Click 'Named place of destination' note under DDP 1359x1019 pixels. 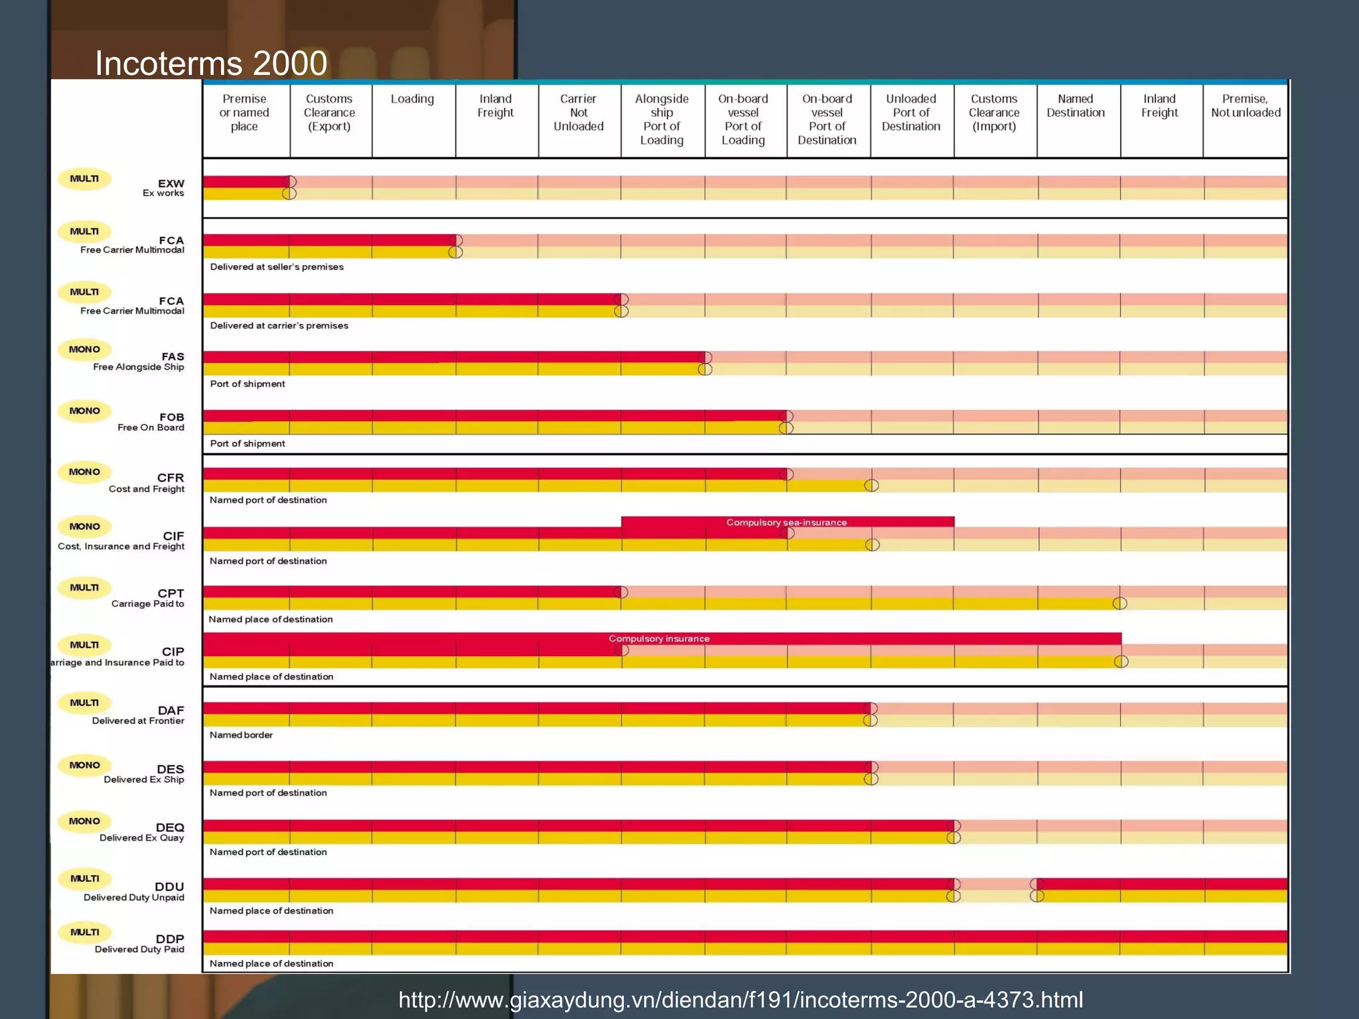271,963
